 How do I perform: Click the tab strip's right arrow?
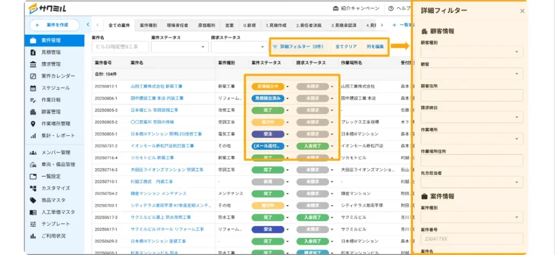[x=382, y=25]
